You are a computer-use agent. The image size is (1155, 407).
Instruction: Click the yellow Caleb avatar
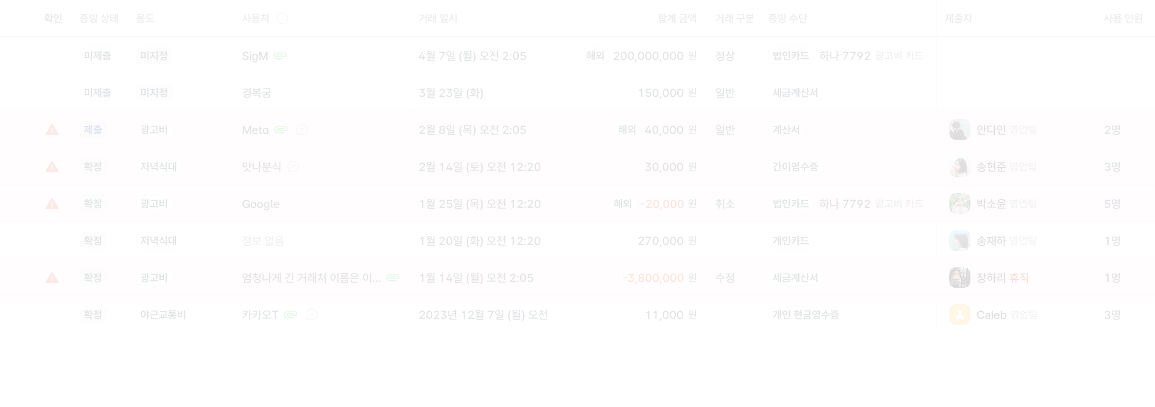(959, 315)
